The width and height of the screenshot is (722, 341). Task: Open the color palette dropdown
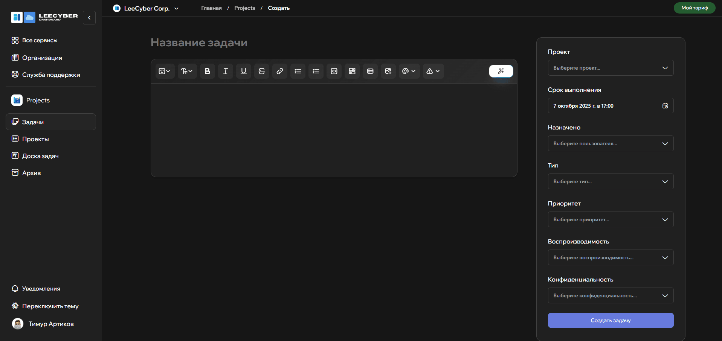409,71
